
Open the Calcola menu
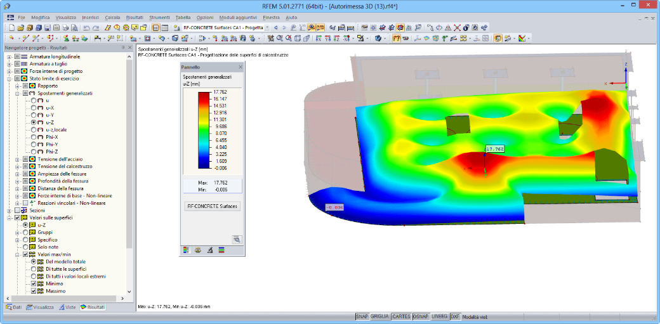(112, 18)
